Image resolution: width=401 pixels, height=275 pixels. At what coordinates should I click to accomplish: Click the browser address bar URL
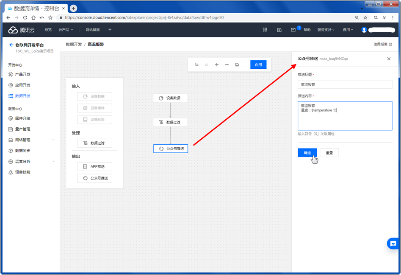click(144, 17)
